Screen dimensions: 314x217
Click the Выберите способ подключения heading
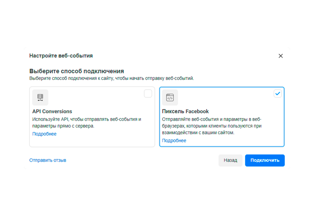click(77, 71)
